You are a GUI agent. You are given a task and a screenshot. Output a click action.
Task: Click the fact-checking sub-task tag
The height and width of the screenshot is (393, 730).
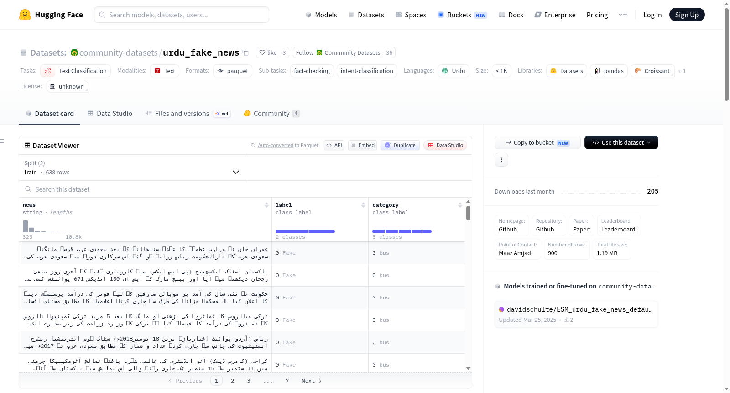click(x=312, y=71)
